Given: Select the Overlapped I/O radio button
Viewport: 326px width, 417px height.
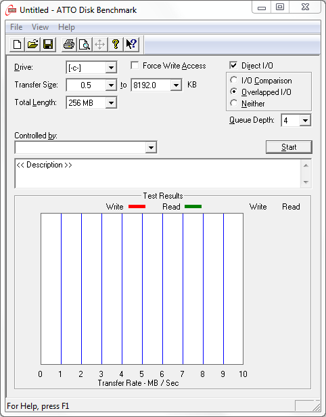Looking at the screenshot, I should pyautogui.click(x=234, y=92).
